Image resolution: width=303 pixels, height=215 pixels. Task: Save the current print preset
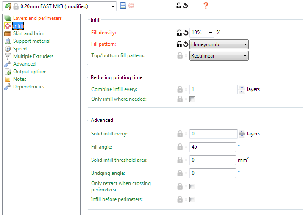123,6
